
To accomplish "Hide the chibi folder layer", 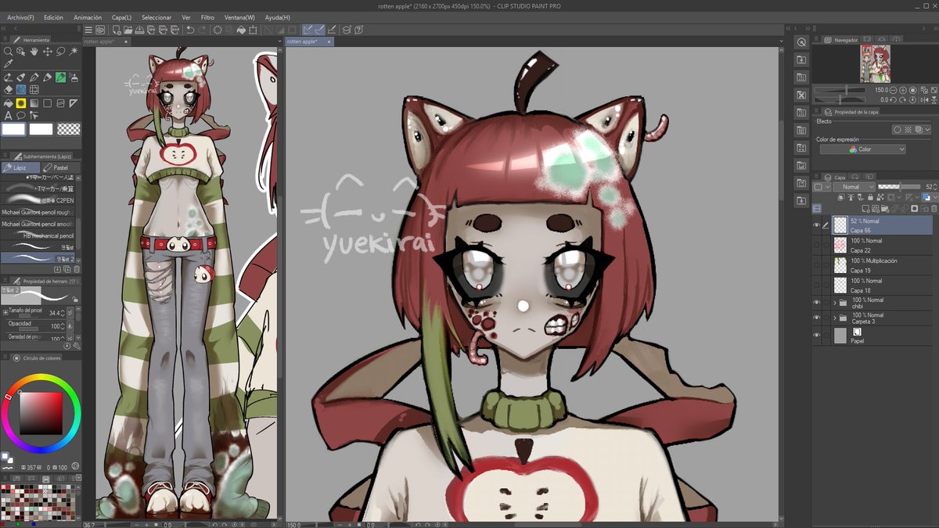I will pyautogui.click(x=816, y=302).
